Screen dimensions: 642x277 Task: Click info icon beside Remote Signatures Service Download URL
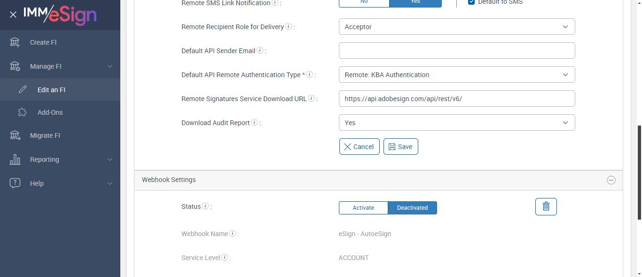point(311,99)
